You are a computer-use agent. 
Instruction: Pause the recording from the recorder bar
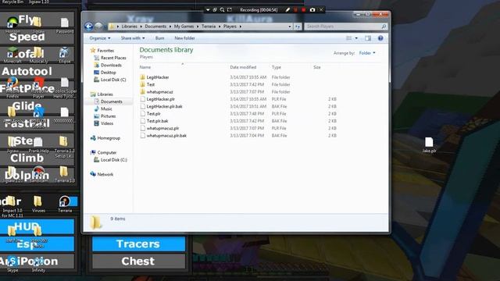click(295, 10)
